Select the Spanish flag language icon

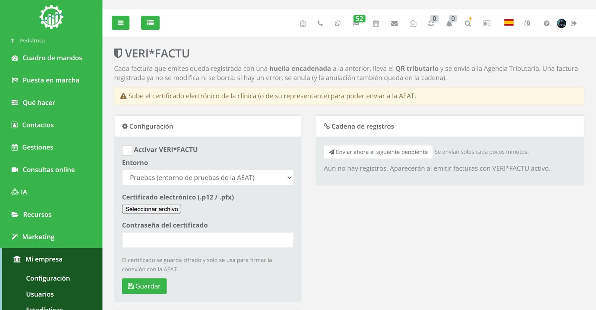(509, 22)
